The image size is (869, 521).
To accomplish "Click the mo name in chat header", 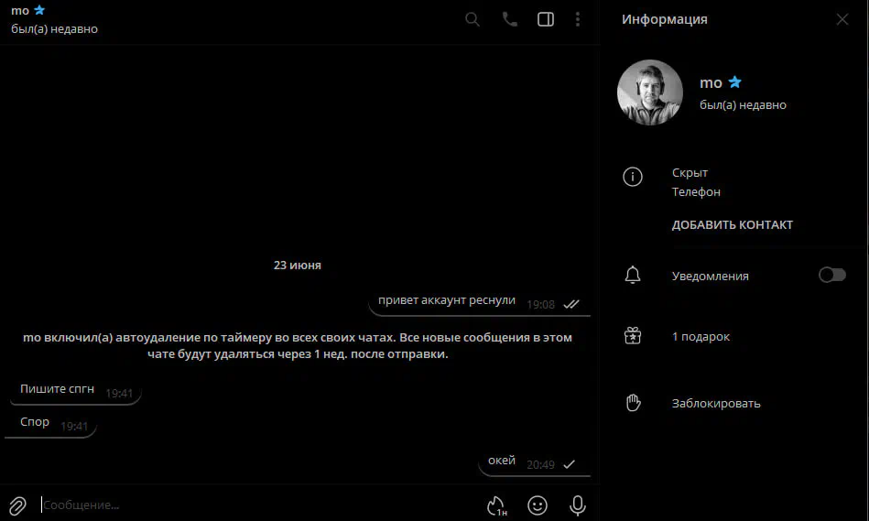I will [x=20, y=11].
